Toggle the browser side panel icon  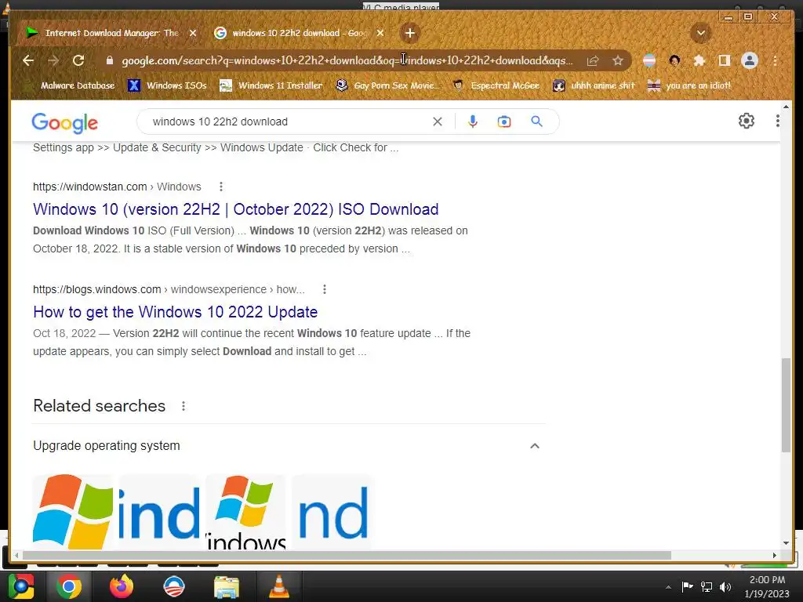[x=724, y=60]
